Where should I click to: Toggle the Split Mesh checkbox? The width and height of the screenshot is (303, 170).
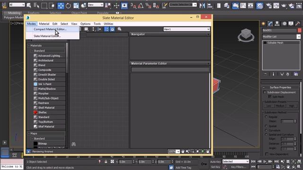(270, 96)
